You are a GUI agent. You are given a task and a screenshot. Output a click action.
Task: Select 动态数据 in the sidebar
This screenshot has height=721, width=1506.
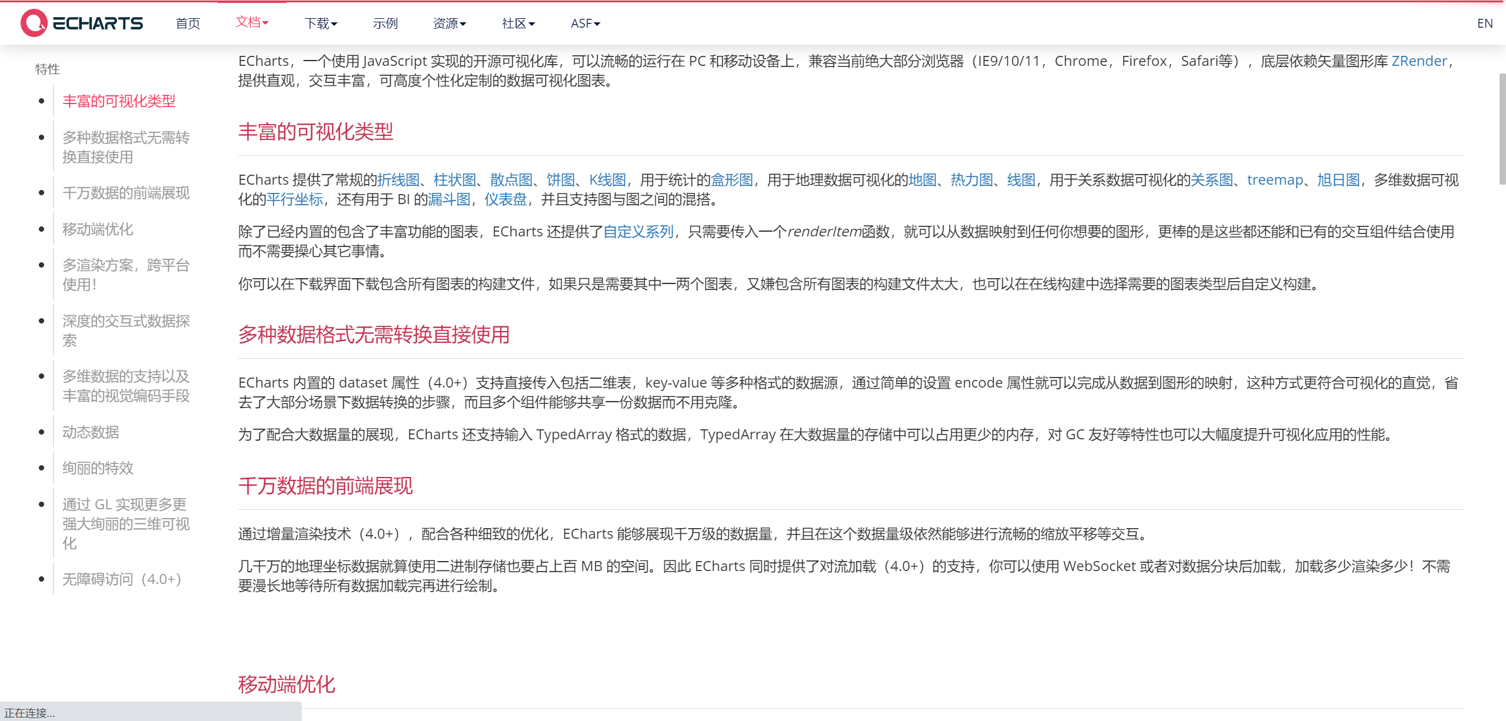91,432
